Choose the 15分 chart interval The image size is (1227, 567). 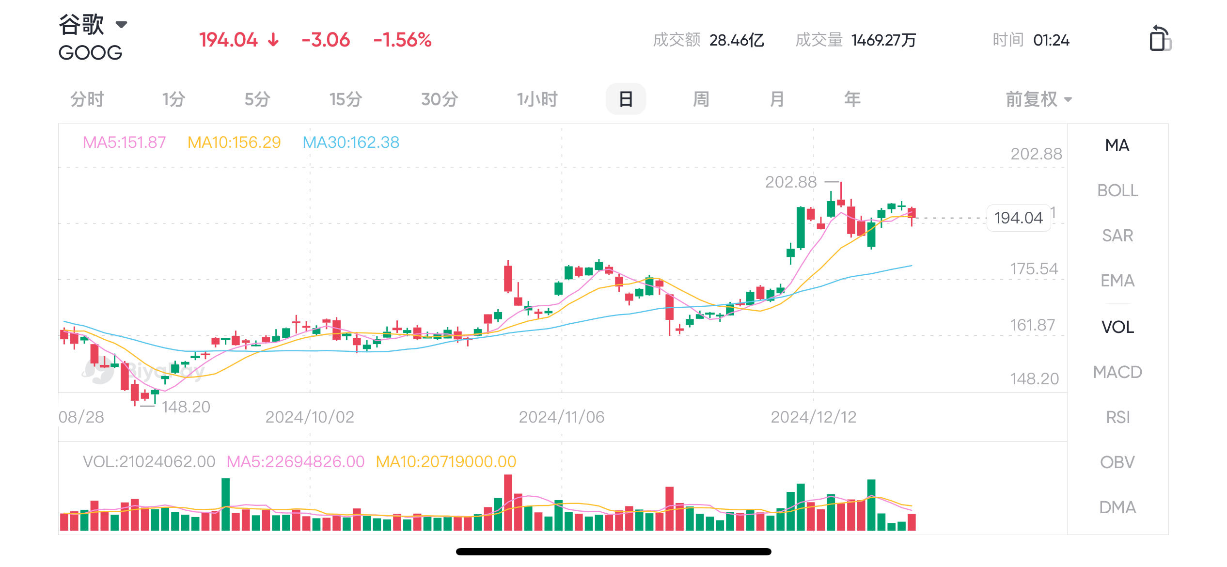pyautogui.click(x=346, y=99)
